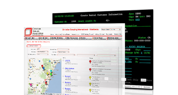Select the second venue result radio button

click(63, 68)
